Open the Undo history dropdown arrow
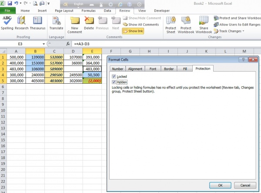This screenshot has width=261, height=193. click(20, 3)
